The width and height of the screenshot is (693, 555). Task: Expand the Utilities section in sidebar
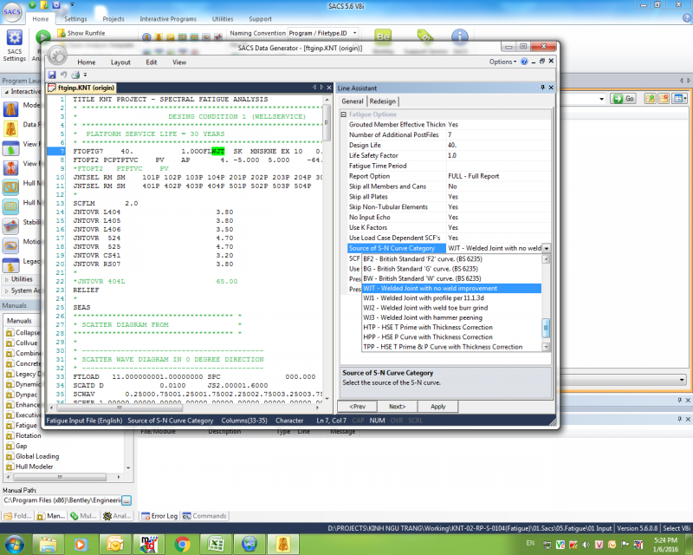(7, 280)
